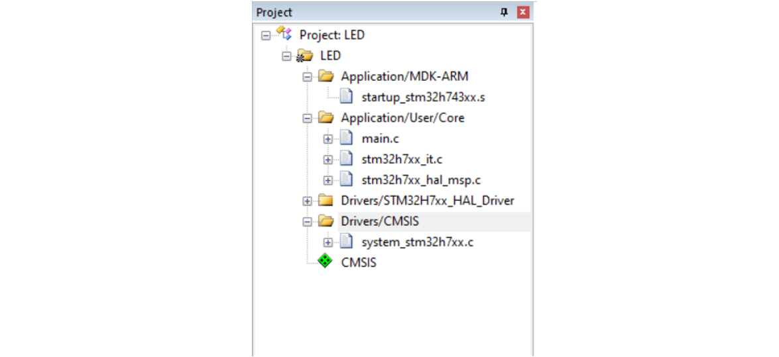The width and height of the screenshot is (779, 357).
Task: Click the LED target folder icon
Action: click(304, 56)
